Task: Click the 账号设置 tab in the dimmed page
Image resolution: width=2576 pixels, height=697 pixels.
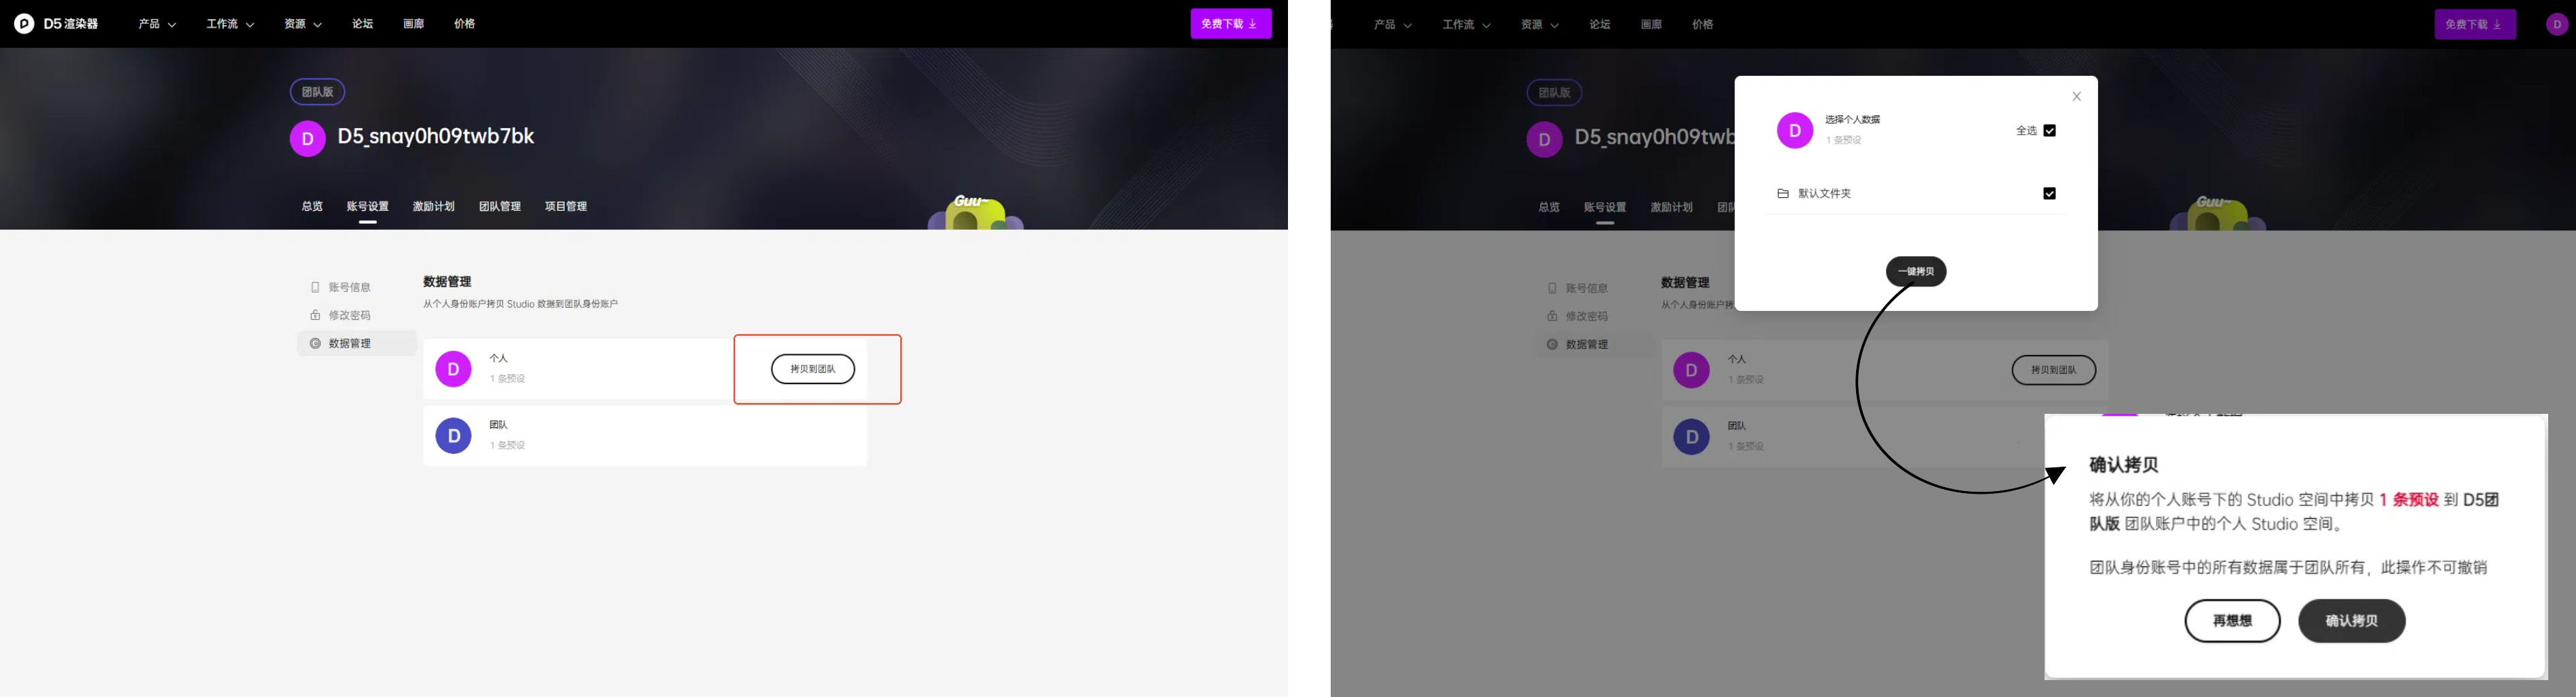Action: point(1605,208)
